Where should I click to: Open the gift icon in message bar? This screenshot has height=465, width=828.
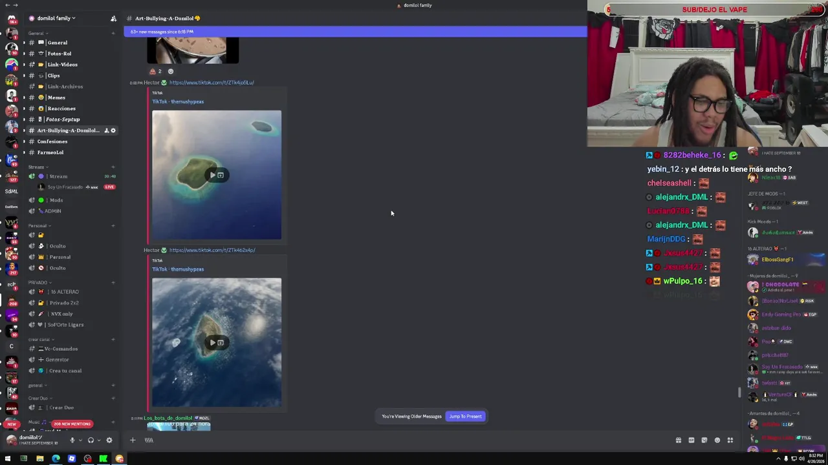point(678,440)
